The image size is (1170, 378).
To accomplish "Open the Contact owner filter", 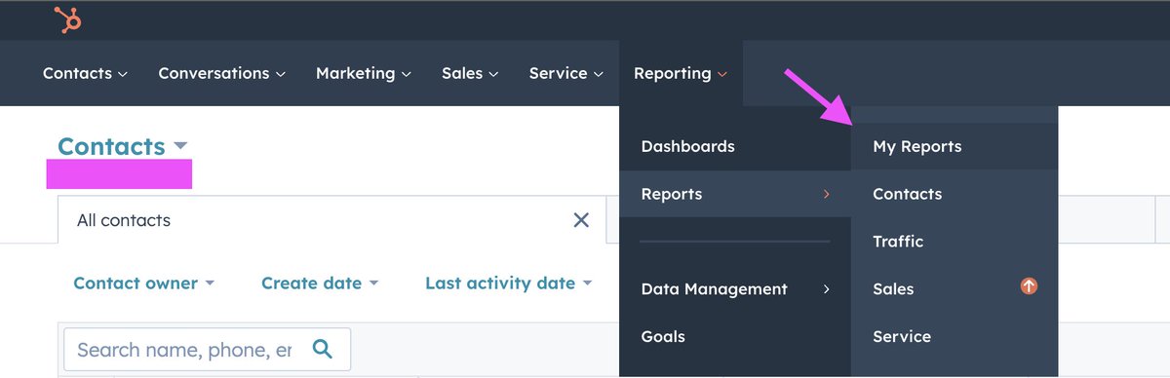I will [143, 283].
